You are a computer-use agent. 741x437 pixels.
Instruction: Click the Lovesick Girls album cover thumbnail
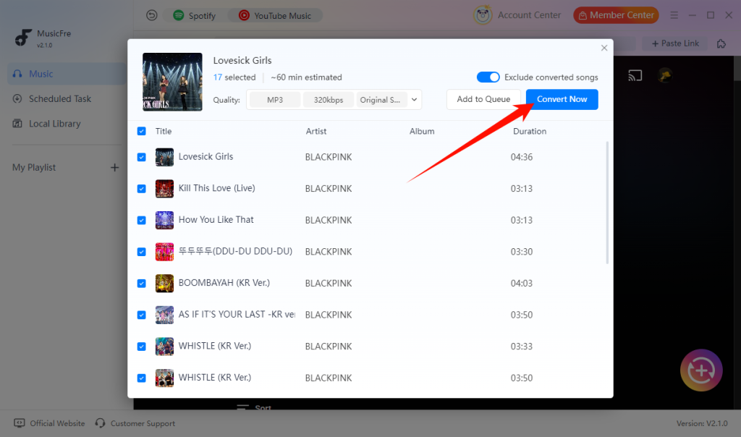[172, 82]
